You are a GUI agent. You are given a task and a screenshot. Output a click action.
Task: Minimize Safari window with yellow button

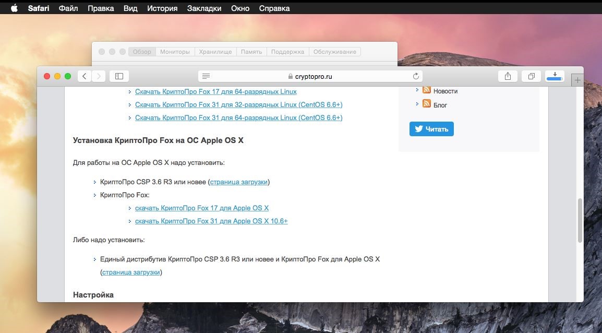(57, 76)
